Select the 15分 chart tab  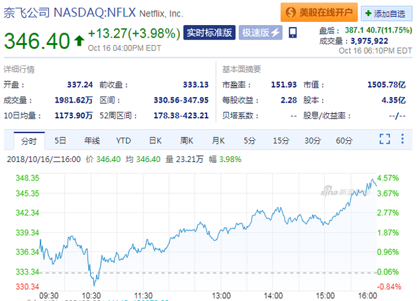(281, 140)
